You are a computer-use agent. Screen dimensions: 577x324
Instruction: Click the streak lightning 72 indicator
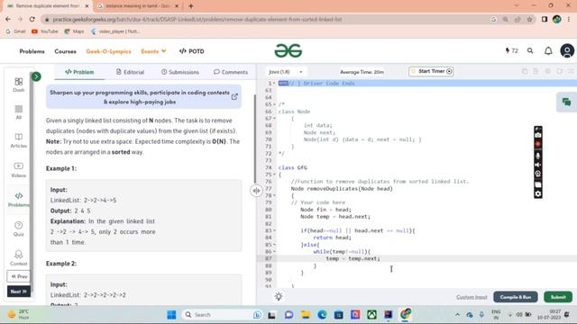511,50
